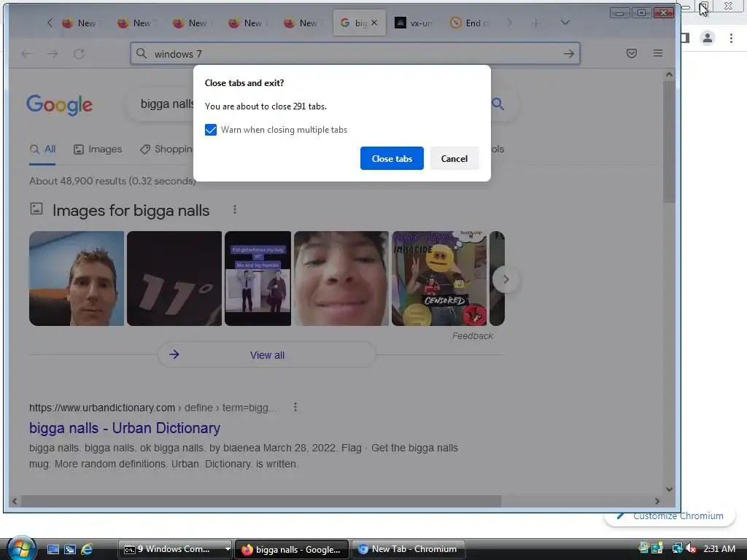Select the All results tab

click(x=42, y=149)
